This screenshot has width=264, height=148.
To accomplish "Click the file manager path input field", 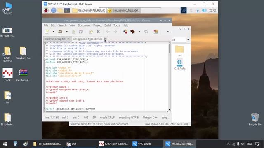I will (179, 40).
